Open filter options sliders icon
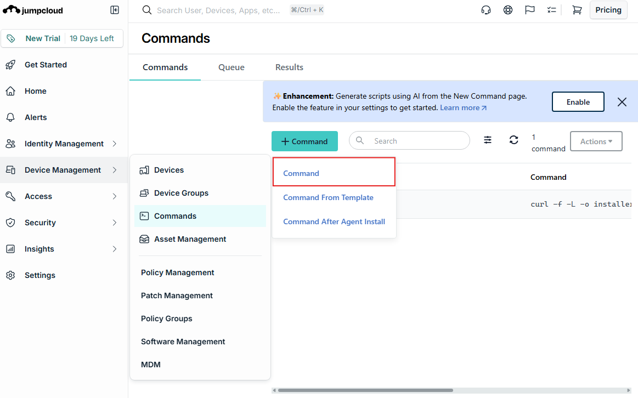Image resolution: width=638 pixels, height=398 pixels. coord(488,140)
